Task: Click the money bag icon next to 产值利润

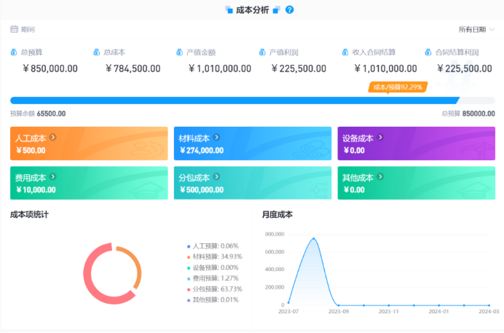Action: pyautogui.click(x=262, y=52)
